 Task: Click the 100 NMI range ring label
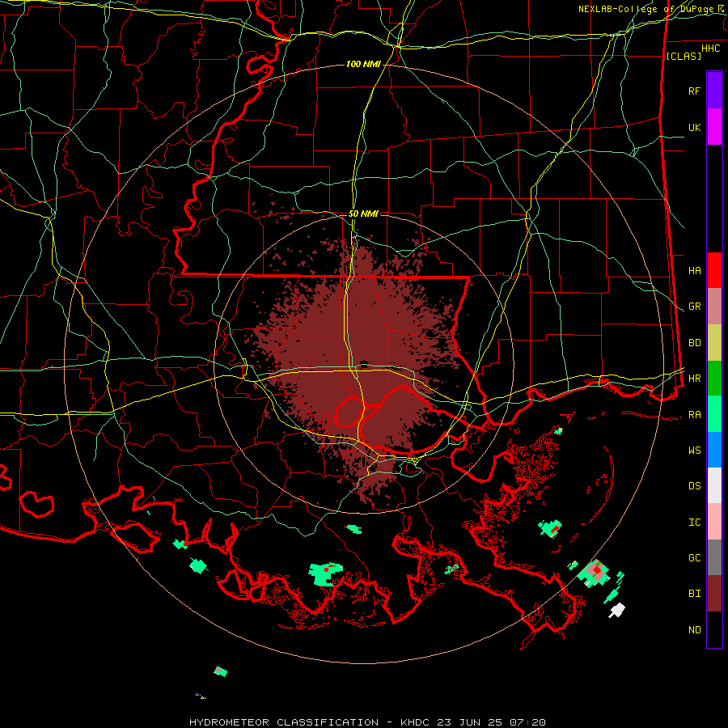[363, 64]
